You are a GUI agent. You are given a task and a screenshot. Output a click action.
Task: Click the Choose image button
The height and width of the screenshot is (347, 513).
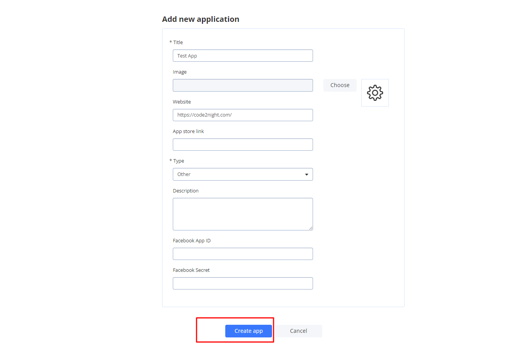[340, 85]
